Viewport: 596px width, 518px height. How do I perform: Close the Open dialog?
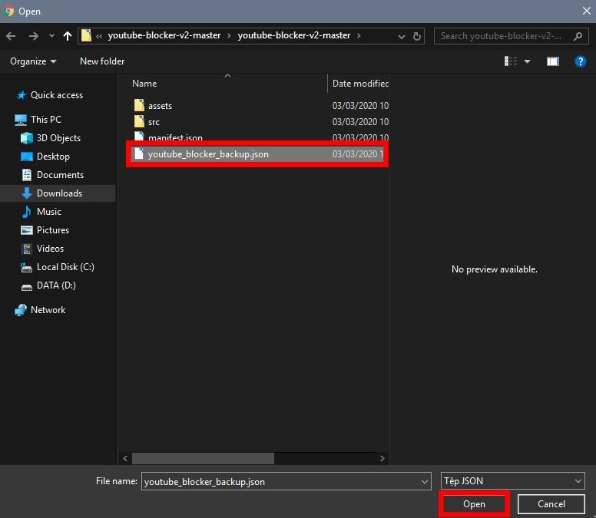[x=587, y=11]
